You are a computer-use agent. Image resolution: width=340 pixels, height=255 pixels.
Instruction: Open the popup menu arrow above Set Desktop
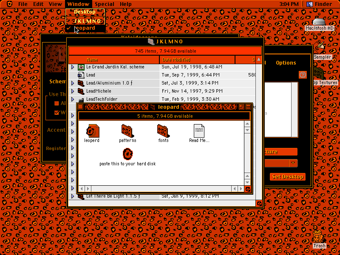tap(293, 163)
